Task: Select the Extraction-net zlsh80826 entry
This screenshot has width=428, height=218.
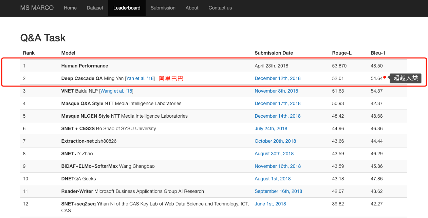Action: coord(89,141)
